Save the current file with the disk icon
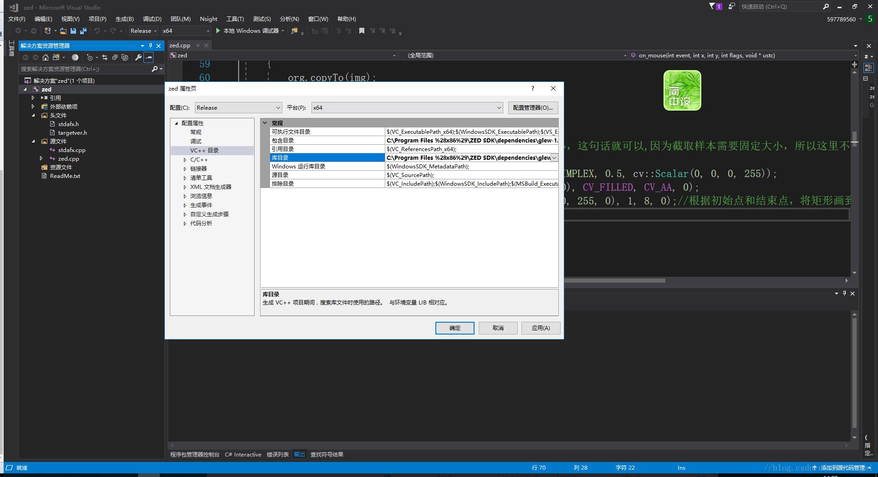Screen dimensions: 878x477 tap(73, 31)
